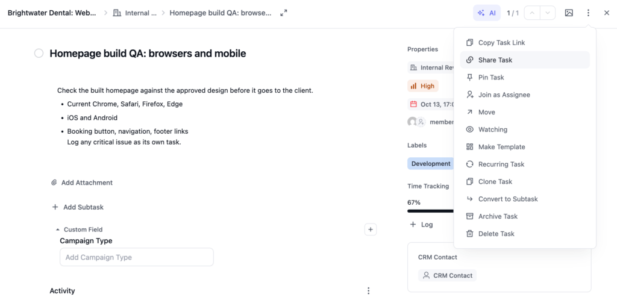Close the task panel with X
The width and height of the screenshot is (617, 303).
(607, 13)
